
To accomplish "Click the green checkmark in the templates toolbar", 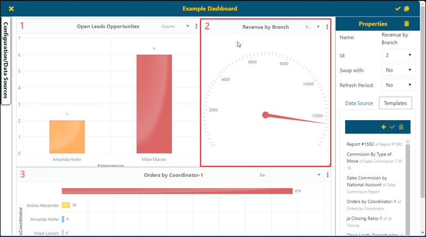I will 392,127.
